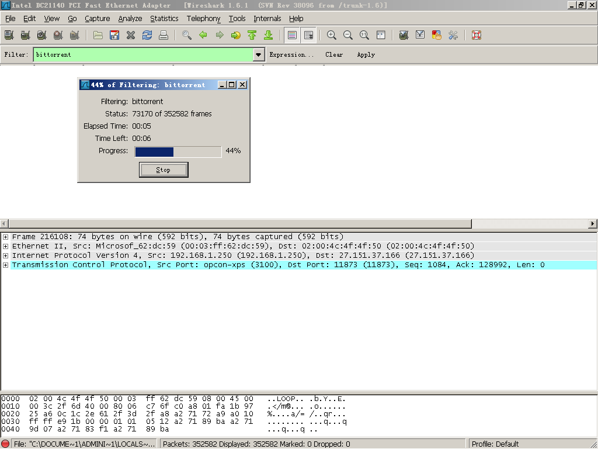598x449 pixels.
Task: Expand the Transmission Control Protocol row
Action: point(5,265)
